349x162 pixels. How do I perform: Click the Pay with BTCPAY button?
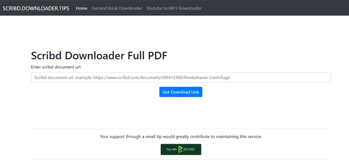click(x=181, y=149)
